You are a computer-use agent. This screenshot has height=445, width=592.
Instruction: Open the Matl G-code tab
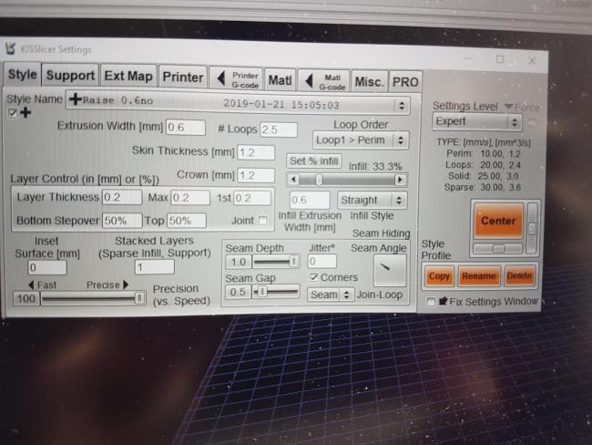pyautogui.click(x=324, y=81)
